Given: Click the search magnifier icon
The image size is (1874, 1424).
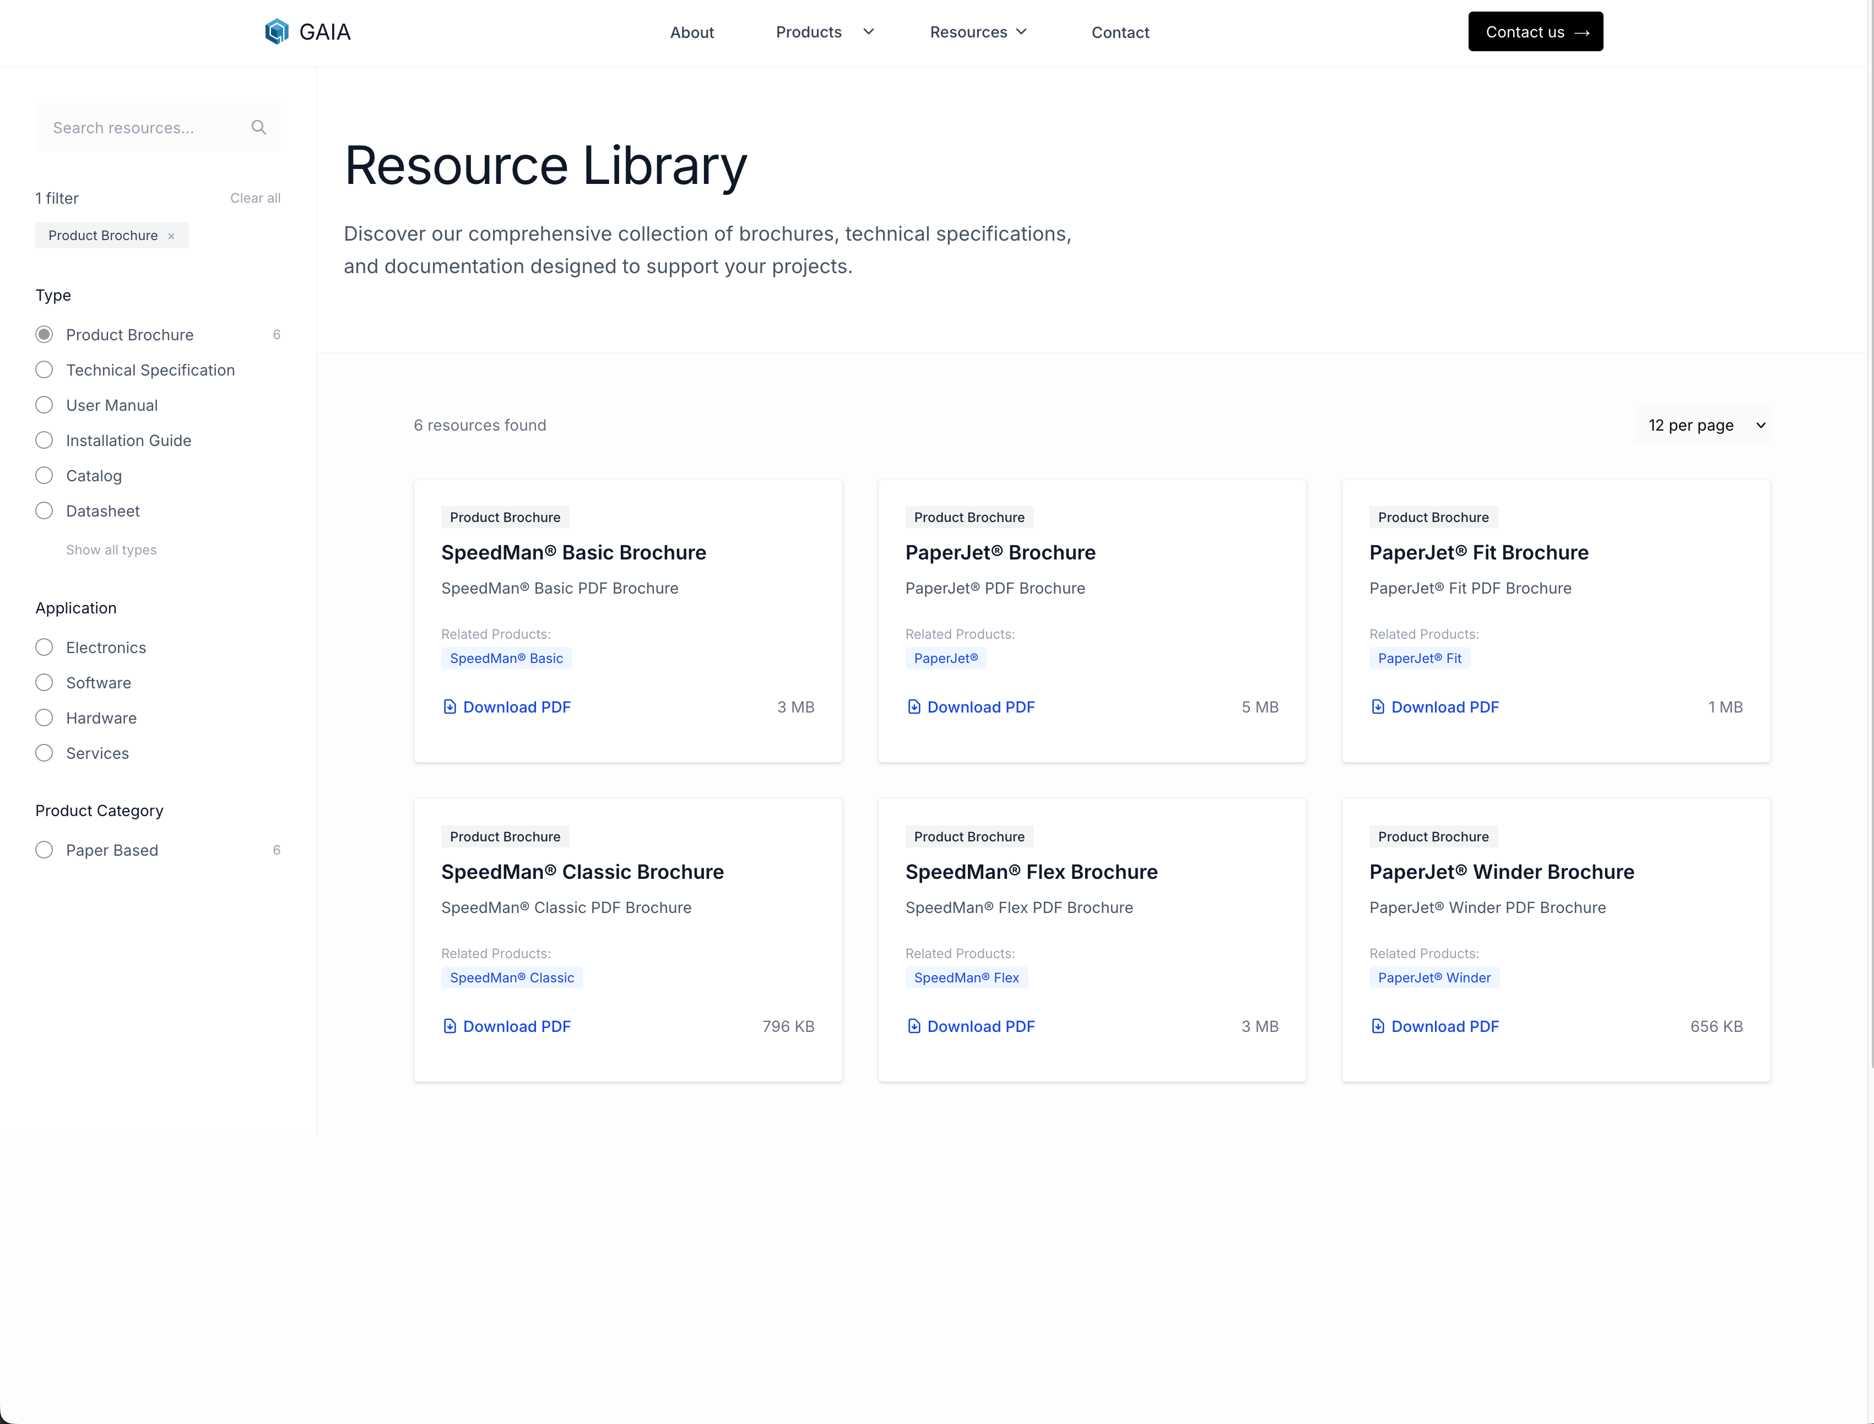Looking at the screenshot, I should coord(259,127).
